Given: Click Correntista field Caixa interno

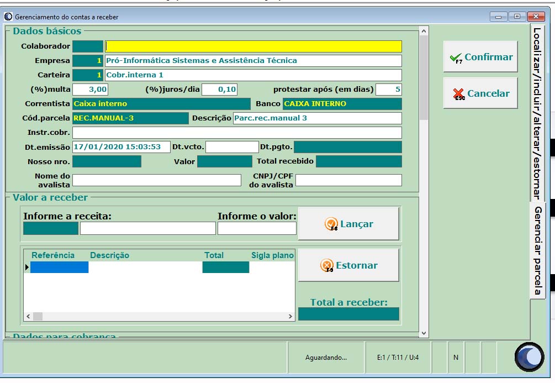Looking at the screenshot, I should pyautogui.click(x=161, y=104).
